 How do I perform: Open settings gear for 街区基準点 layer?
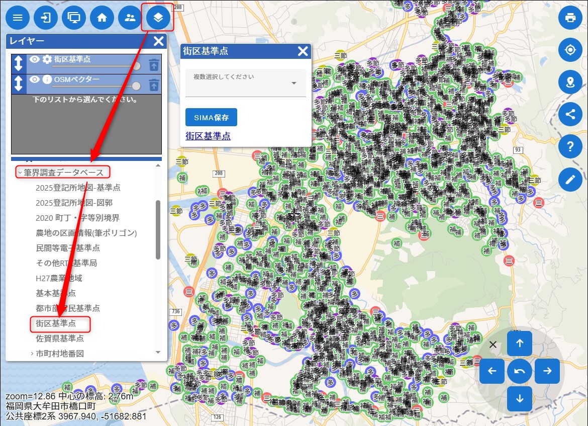[x=47, y=59]
